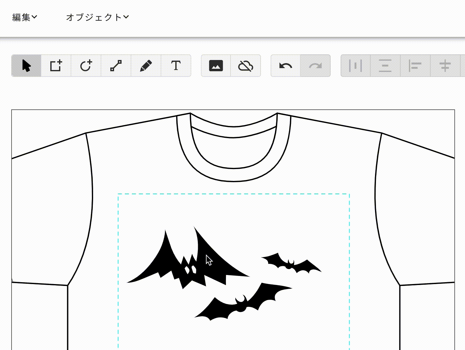The image size is (465, 350).
Task: Undo the last action
Action: (x=286, y=66)
